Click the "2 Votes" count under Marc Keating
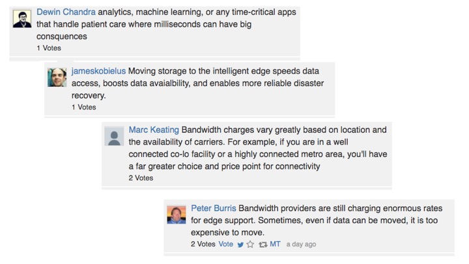Image resolution: width=469 pixels, height=264 pixels. [141, 178]
